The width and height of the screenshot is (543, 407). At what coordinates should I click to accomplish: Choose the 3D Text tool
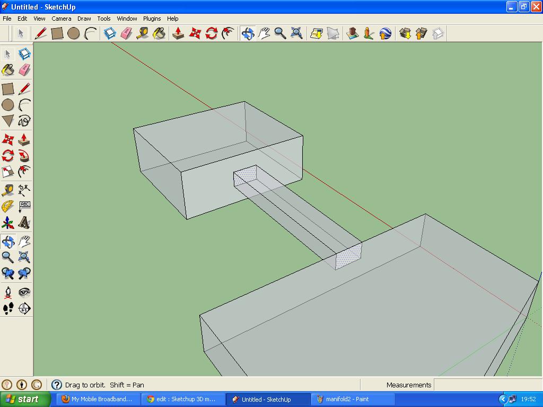point(24,223)
